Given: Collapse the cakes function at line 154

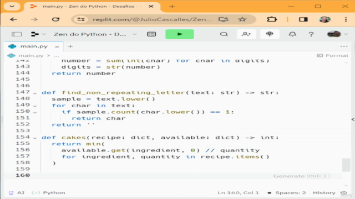Looking at the screenshot, I should tap(35, 138).
